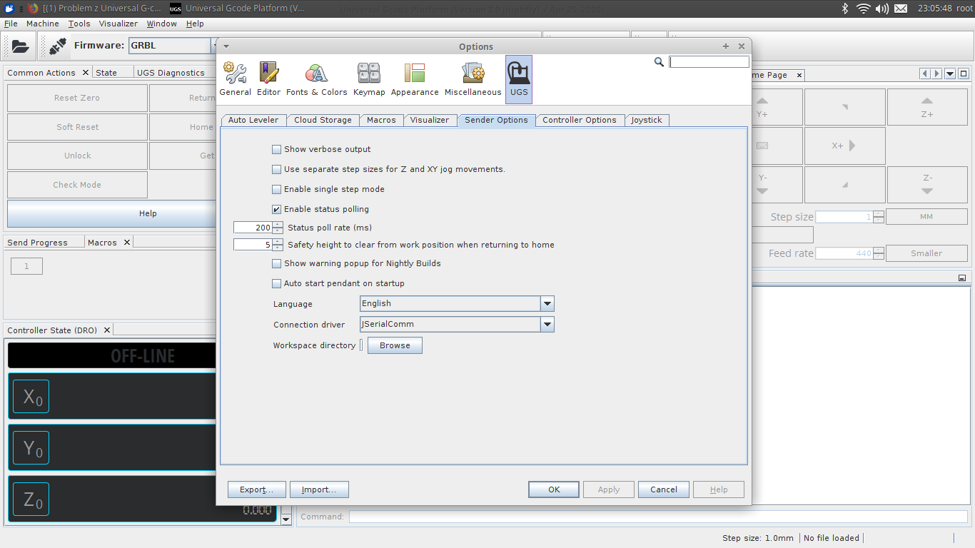
Task: Click Cancel in the Options dialog
Action: pyautogui.click(x=664, y=489)
